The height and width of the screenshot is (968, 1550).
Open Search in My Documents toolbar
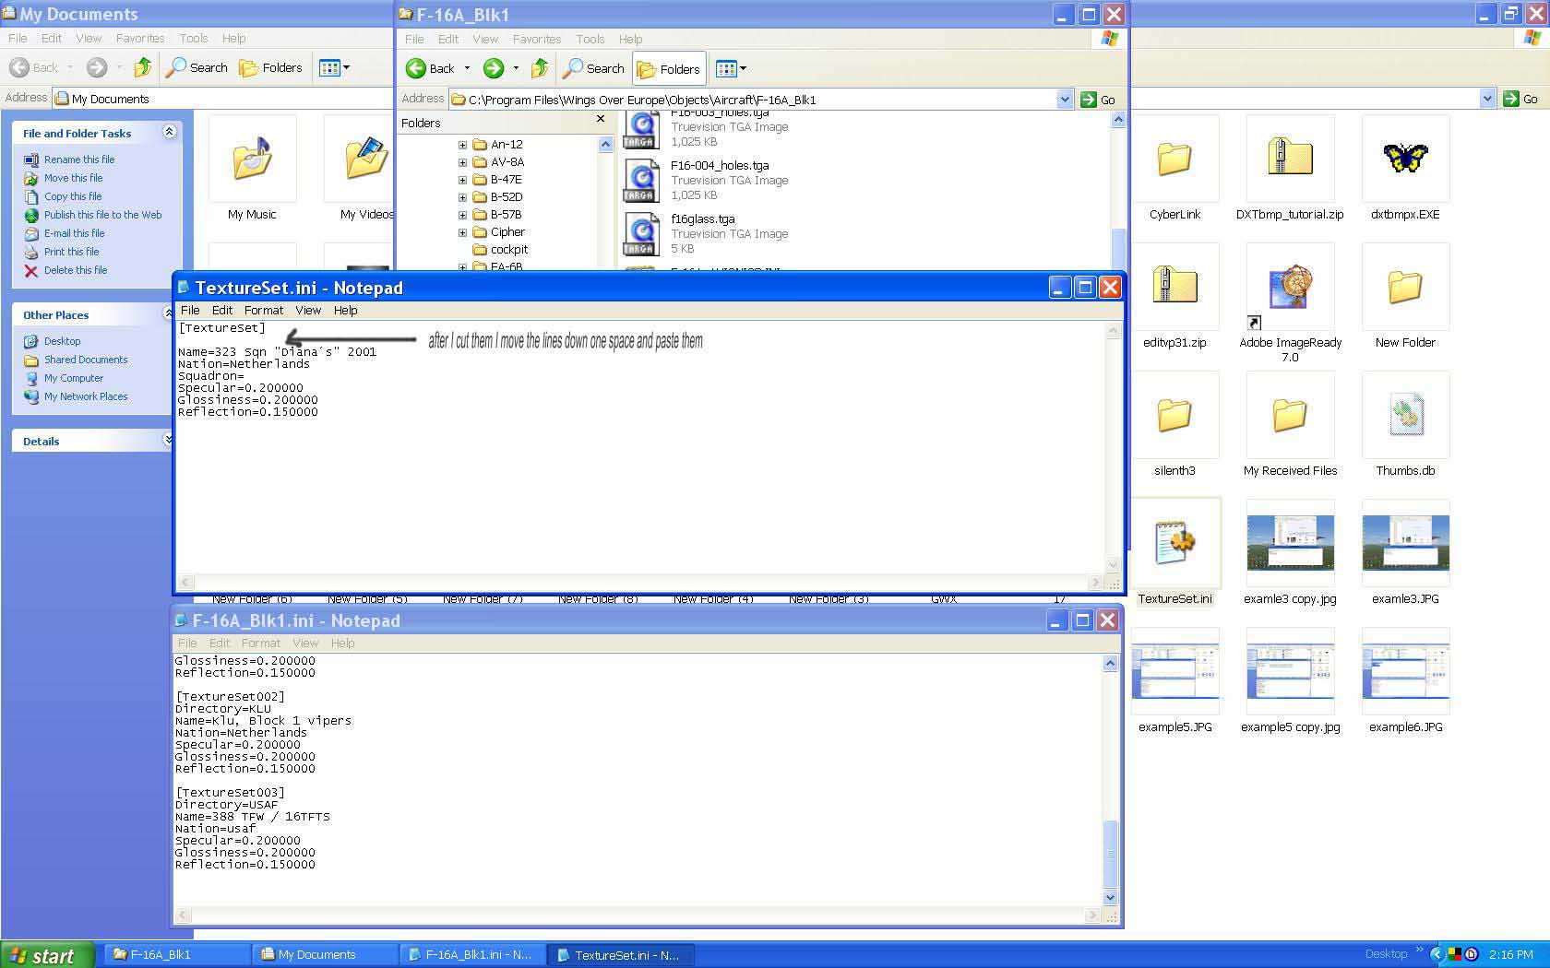pyautogui.click(x=197, y=67)
